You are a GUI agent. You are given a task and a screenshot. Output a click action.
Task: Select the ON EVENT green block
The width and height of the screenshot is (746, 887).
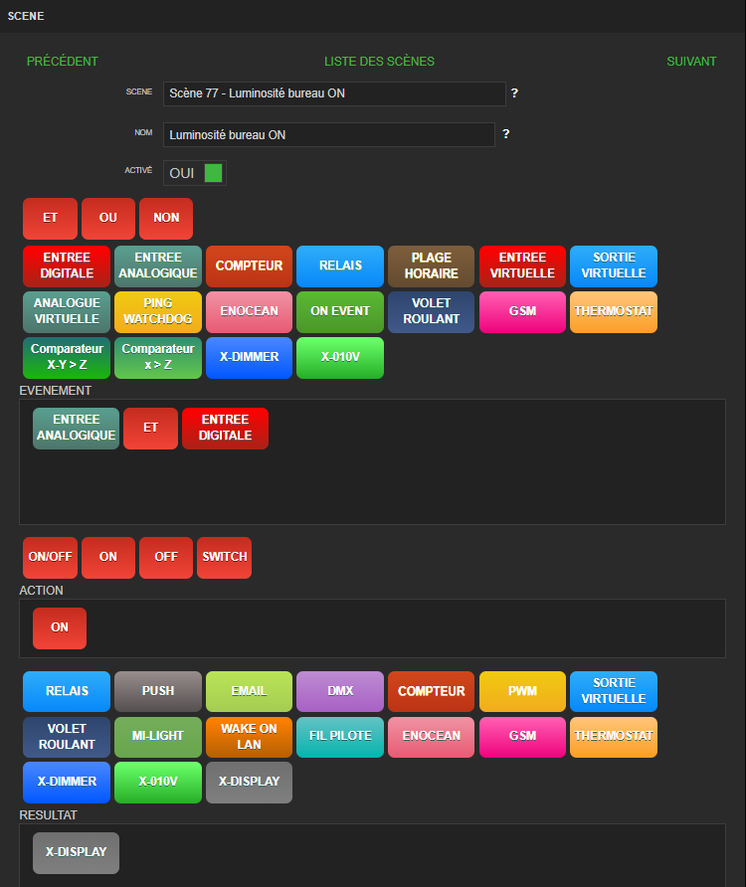click(340, 311)
